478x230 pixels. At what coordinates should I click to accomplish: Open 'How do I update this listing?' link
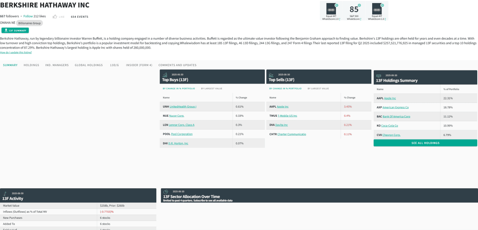(x=16, y=52)
